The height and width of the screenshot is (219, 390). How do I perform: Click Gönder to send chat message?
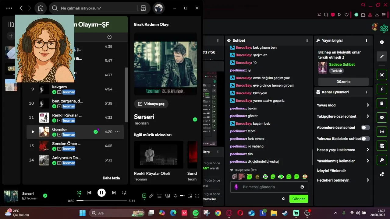pos(299,199)
